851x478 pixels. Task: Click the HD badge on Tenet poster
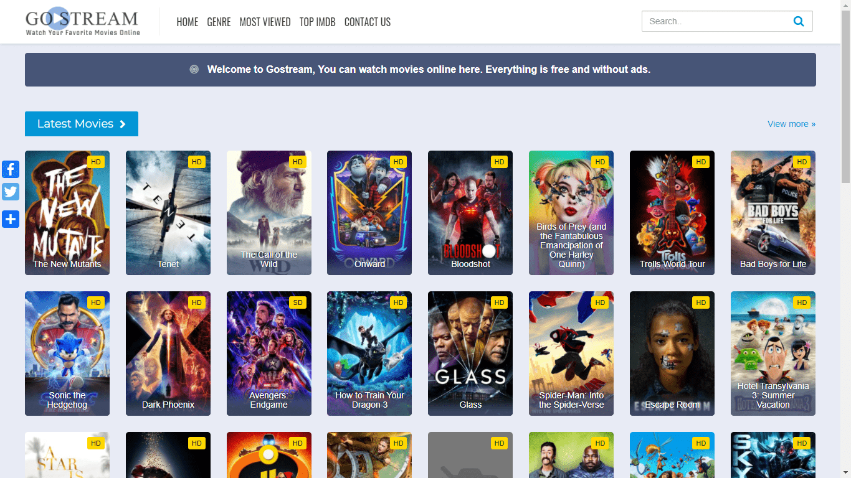pos(197,162)
